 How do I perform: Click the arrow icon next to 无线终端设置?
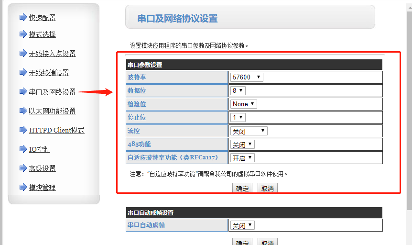coord(23,72)
